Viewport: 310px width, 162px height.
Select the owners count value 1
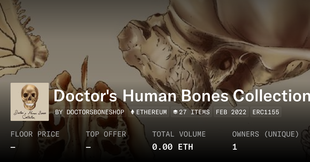[x=235, y=147]
